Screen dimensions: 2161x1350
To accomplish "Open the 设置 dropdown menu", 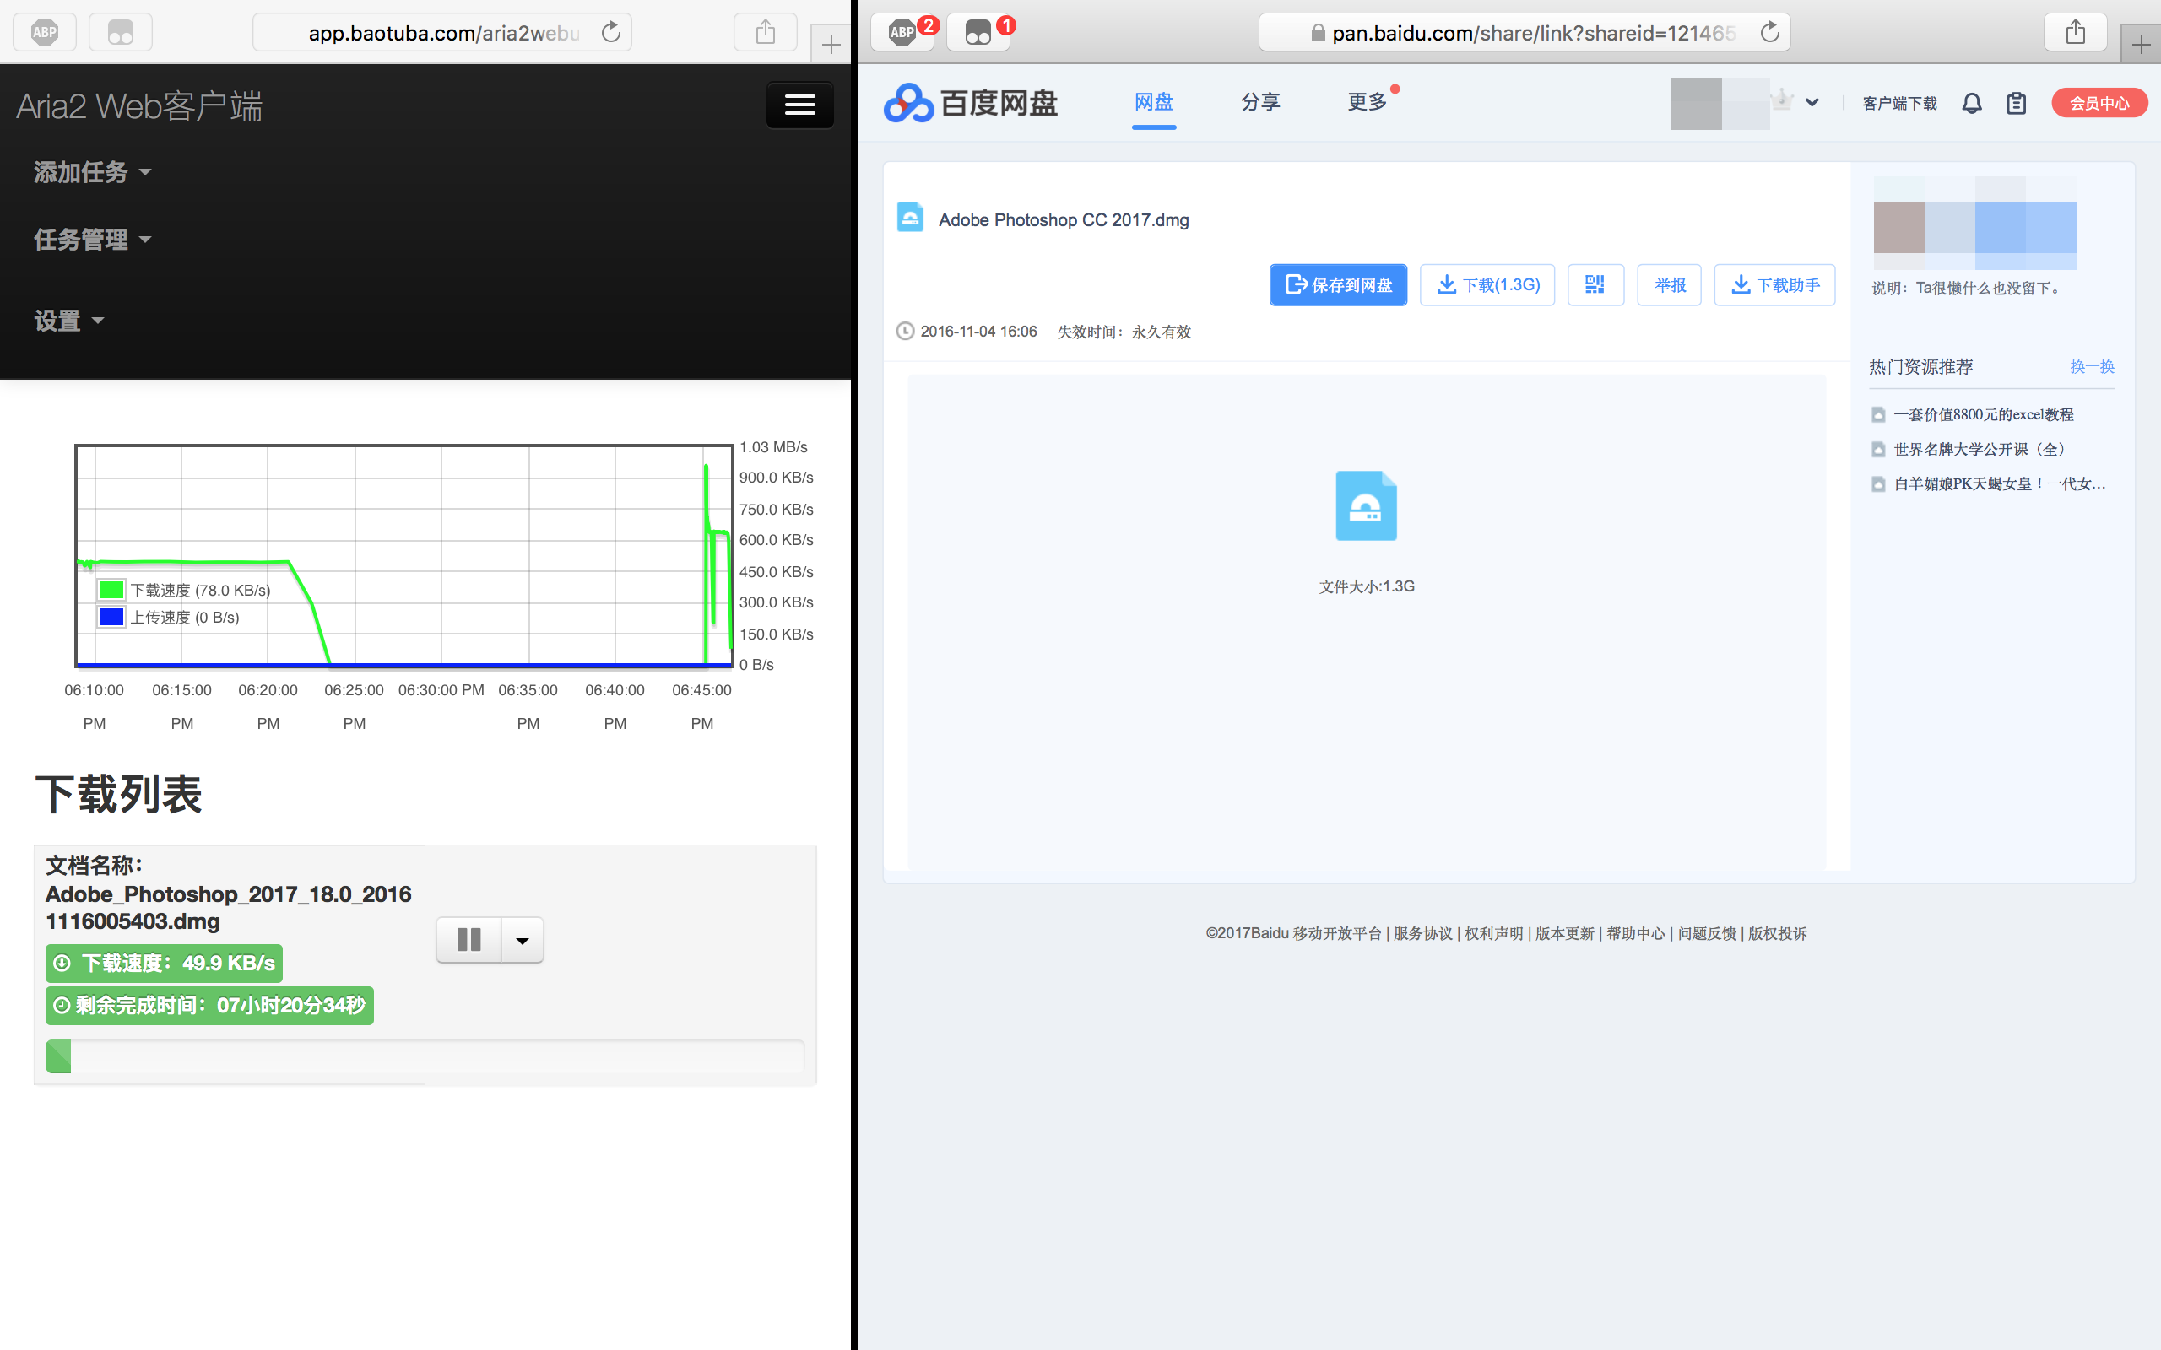I will pos(68,321).
